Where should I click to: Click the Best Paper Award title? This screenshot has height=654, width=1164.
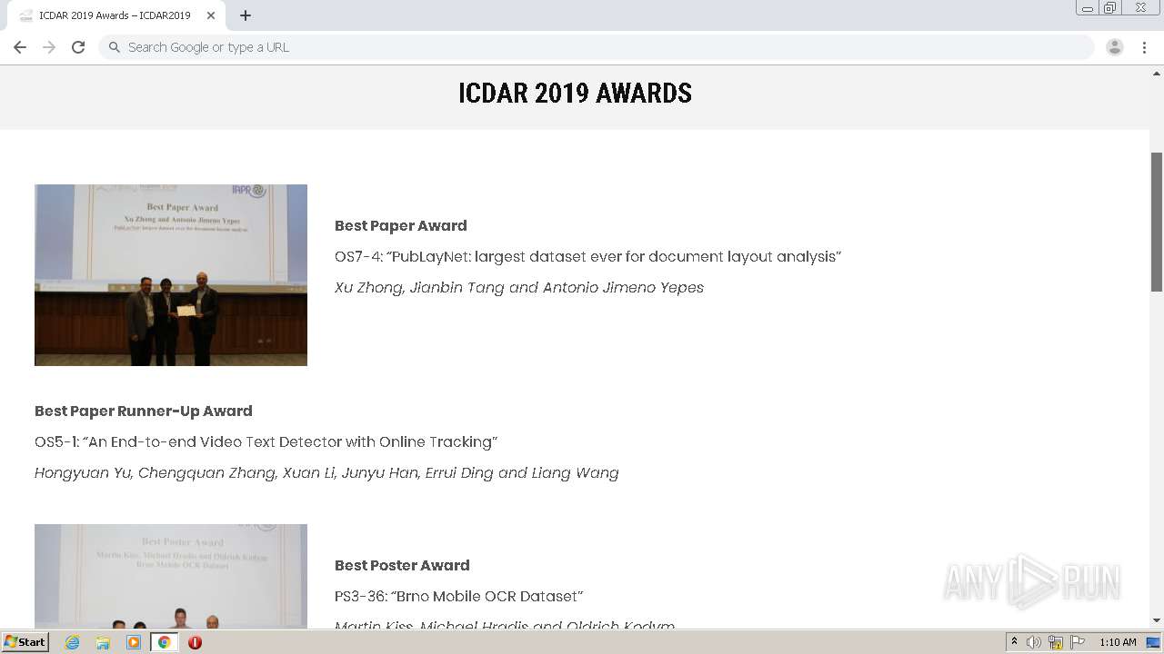point(401,225)
